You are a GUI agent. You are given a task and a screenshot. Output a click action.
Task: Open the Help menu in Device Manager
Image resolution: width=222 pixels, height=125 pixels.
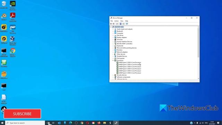pos(127,21)
